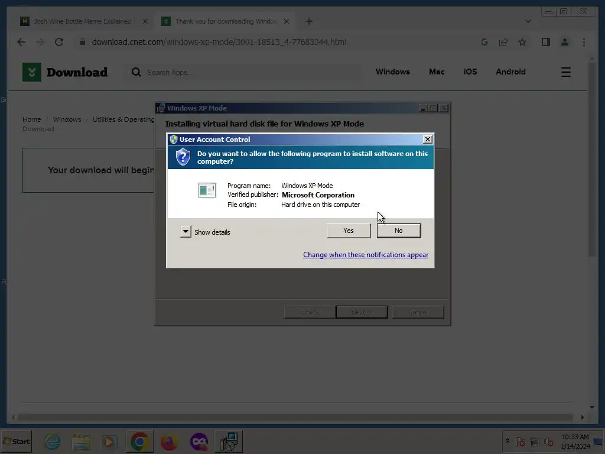Click network tray icon
605x454 pixels.
[534, 442]
